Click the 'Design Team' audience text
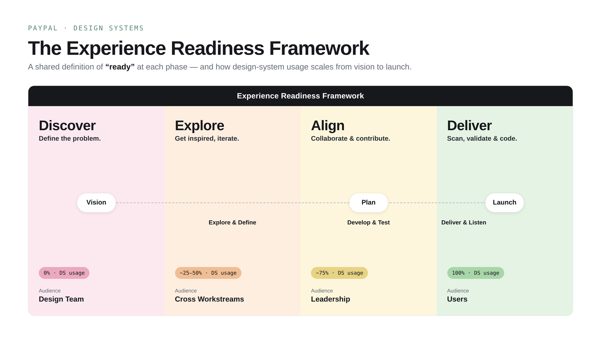601x356 pixels. 61,299
